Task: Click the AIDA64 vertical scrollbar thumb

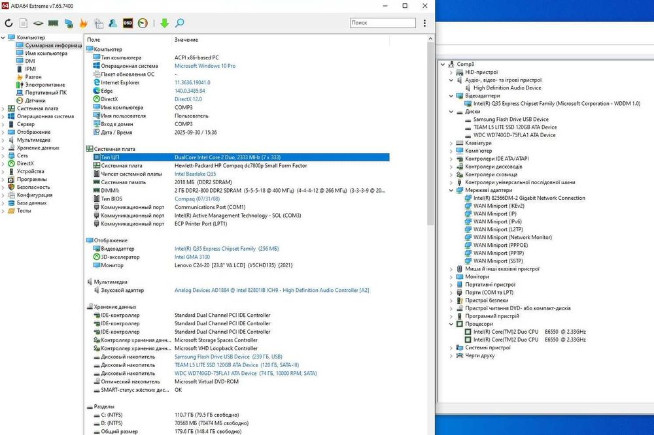Action: click(x=430, y=133)
